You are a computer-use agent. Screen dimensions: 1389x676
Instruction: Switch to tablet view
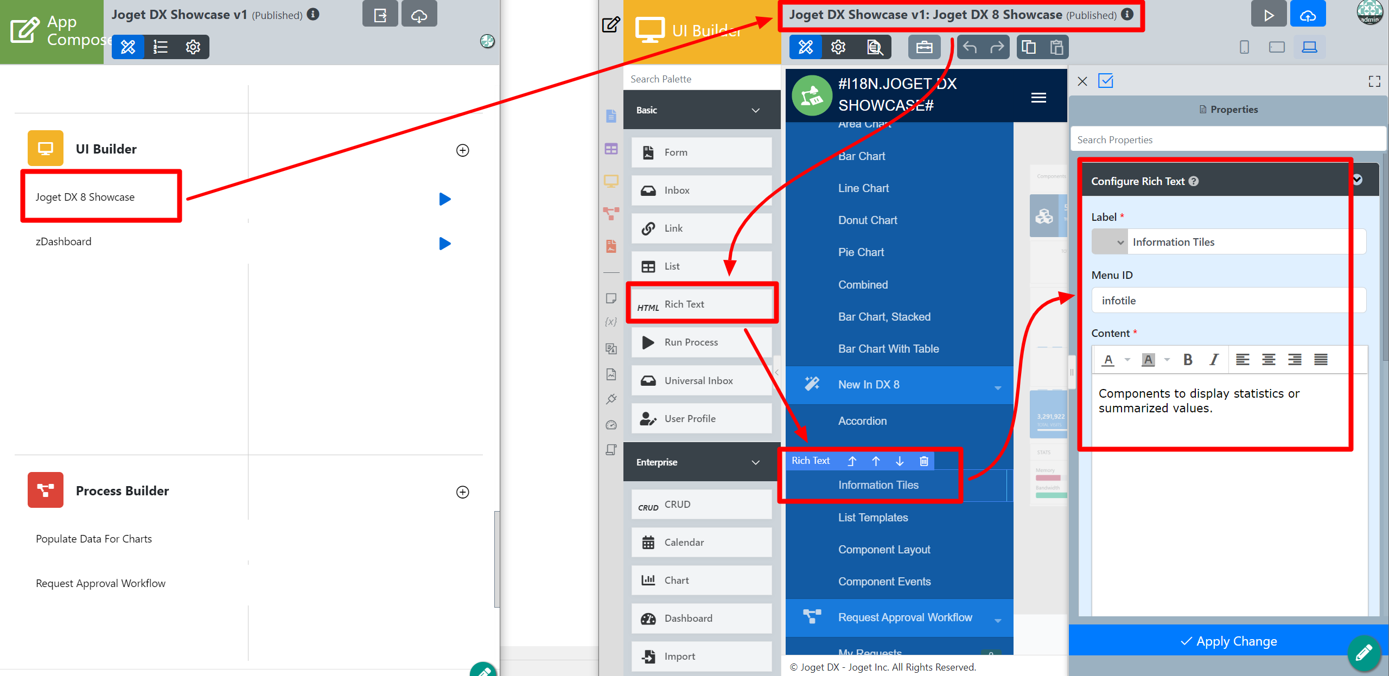(1277, 48)
